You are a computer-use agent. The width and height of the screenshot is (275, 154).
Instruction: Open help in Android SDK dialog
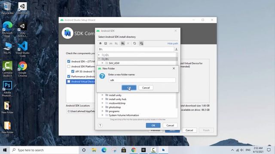click(x=100, y=125)
